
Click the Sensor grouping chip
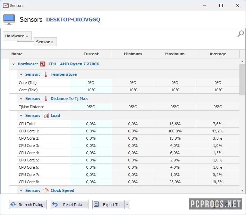coord(45,42)
